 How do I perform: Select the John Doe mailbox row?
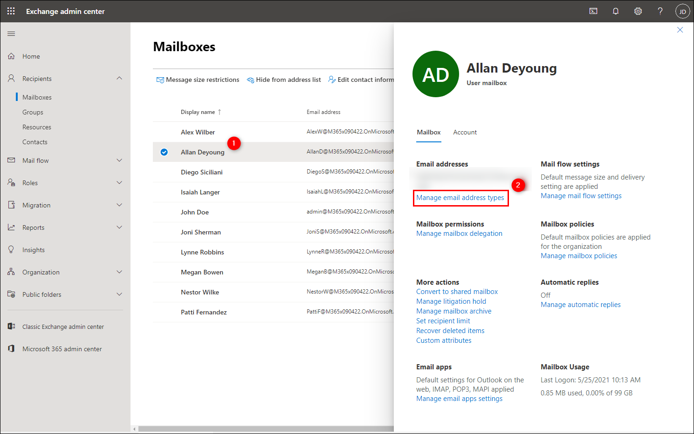click(x=274, y=212)
